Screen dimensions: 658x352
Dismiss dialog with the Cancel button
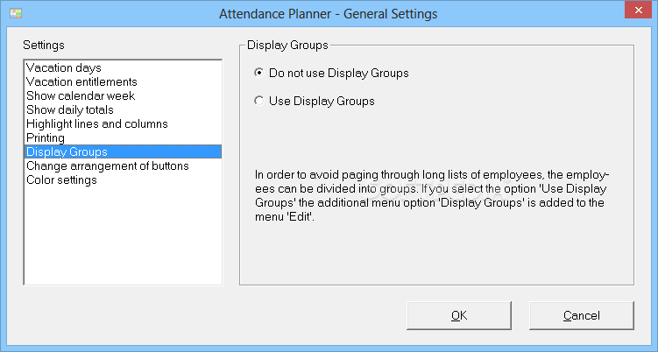(581, 315)
